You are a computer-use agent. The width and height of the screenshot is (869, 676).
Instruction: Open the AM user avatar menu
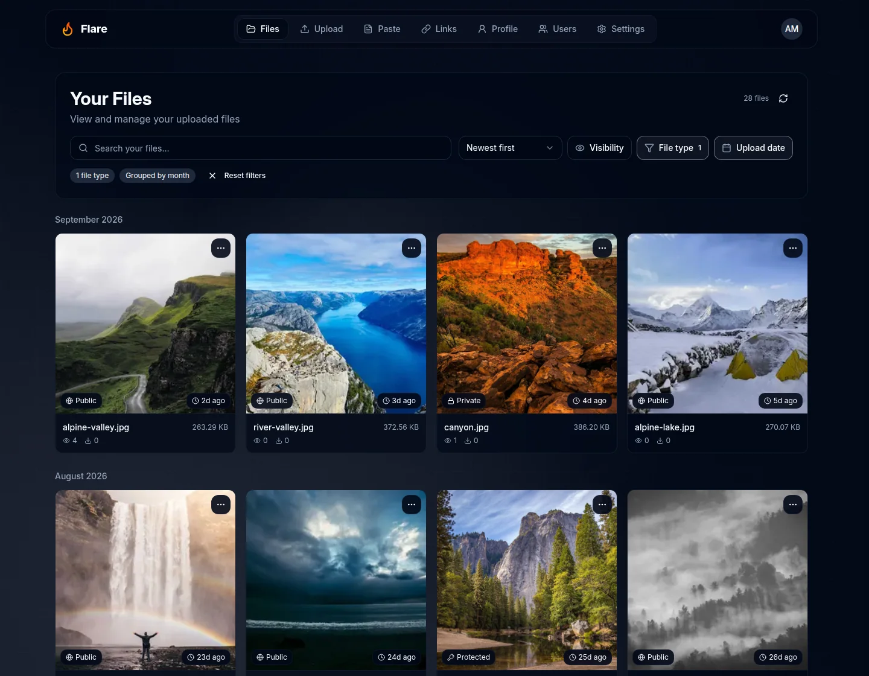[x=792, y=29]
